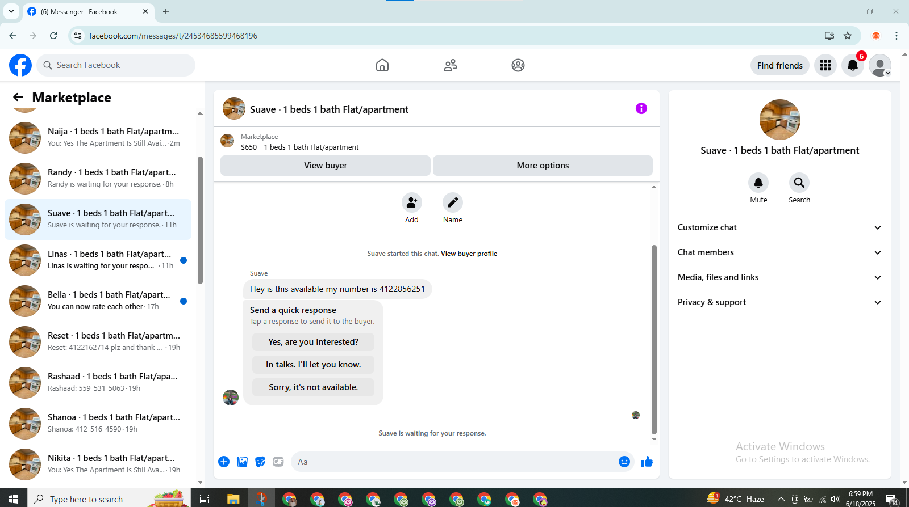Click the conversation list scrollbar

(200, 220)
